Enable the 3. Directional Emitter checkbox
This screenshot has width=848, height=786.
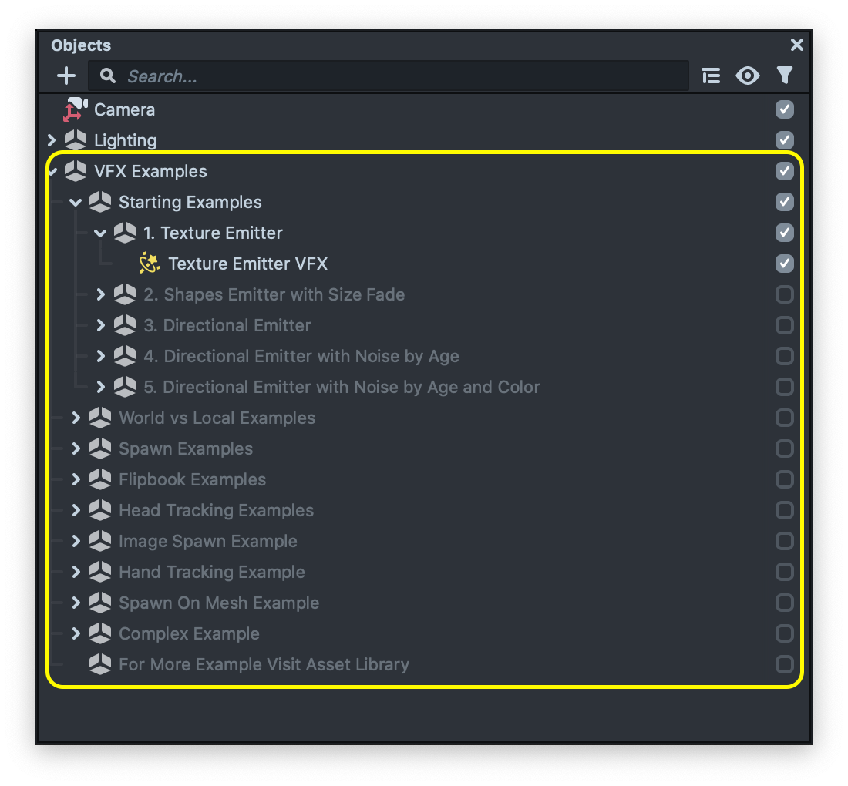[784, 325]
